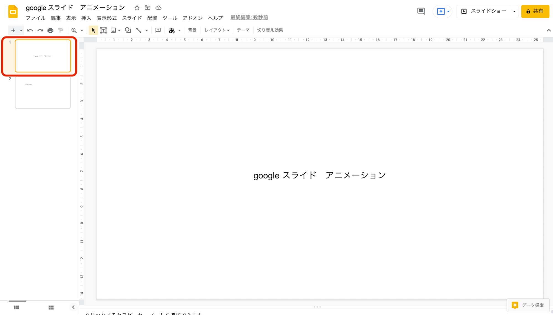Viewport: 553px width, 315px height.
Task: Open the comment history icon
Action: (x=421, y=11)
